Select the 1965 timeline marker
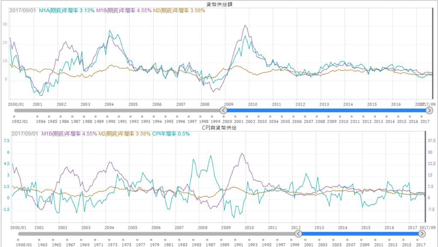The width and height of the screenshot is (438, 247). tap(53, 240)
